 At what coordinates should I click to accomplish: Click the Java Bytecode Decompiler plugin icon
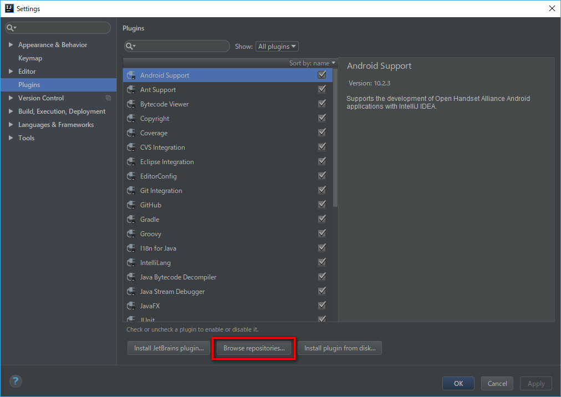tap(131, 277)
